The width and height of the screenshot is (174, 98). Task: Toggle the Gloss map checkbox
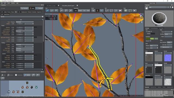coord(146,67)
